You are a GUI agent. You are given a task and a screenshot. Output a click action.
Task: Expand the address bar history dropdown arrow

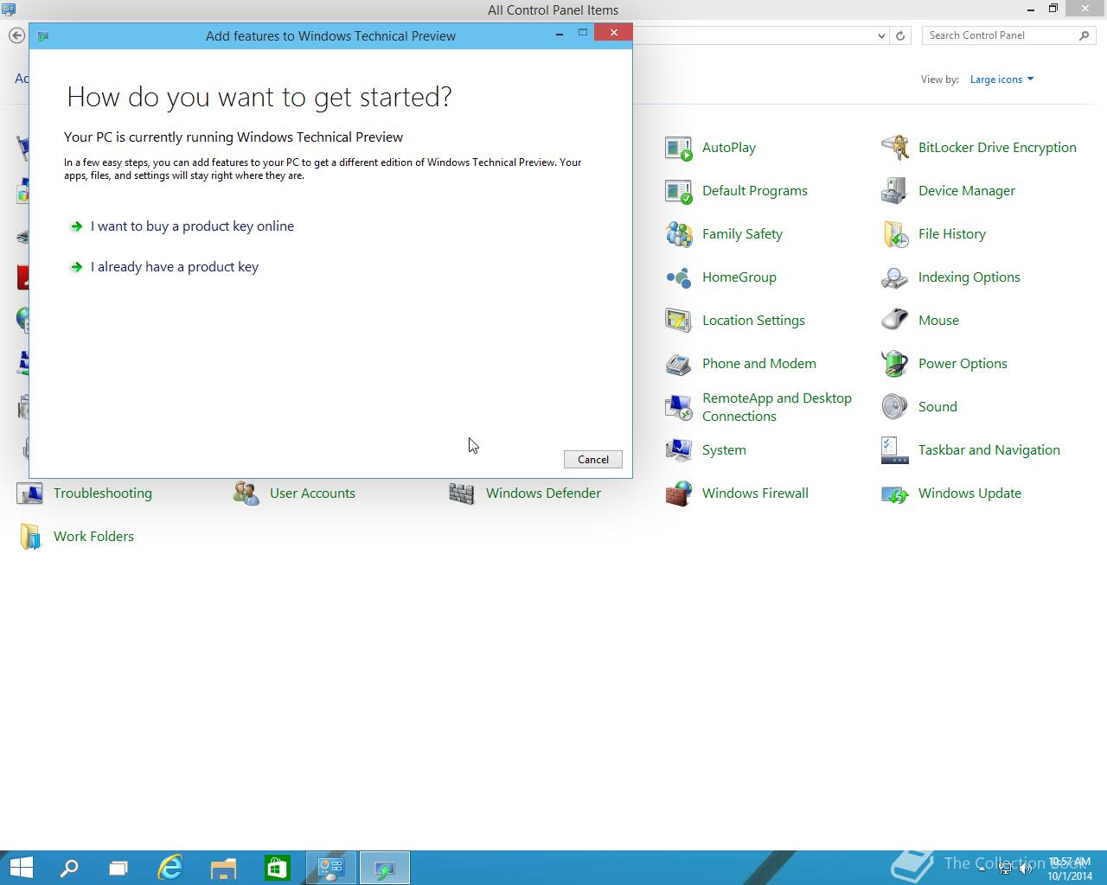click(x=881, y=35)
